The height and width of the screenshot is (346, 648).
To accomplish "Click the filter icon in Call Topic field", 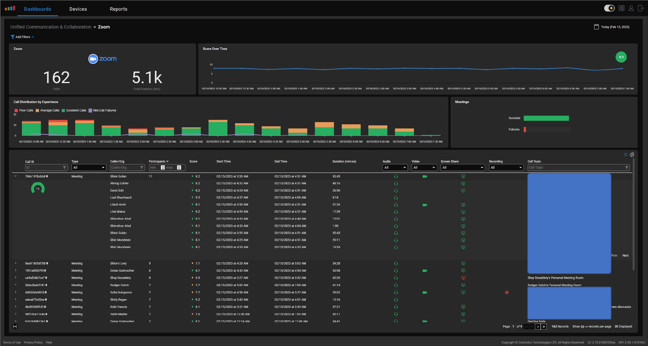I will pyautogui.click(x=627, y=168).
